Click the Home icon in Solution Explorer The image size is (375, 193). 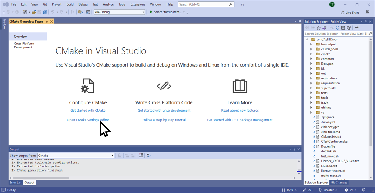[x=319, y=28]
